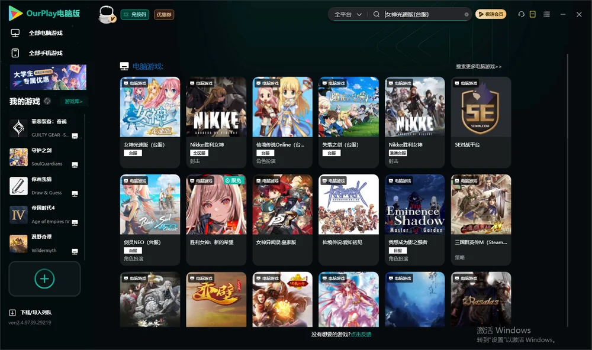Click the refresh icon next to 我的游戏

[x=47, y=101]
